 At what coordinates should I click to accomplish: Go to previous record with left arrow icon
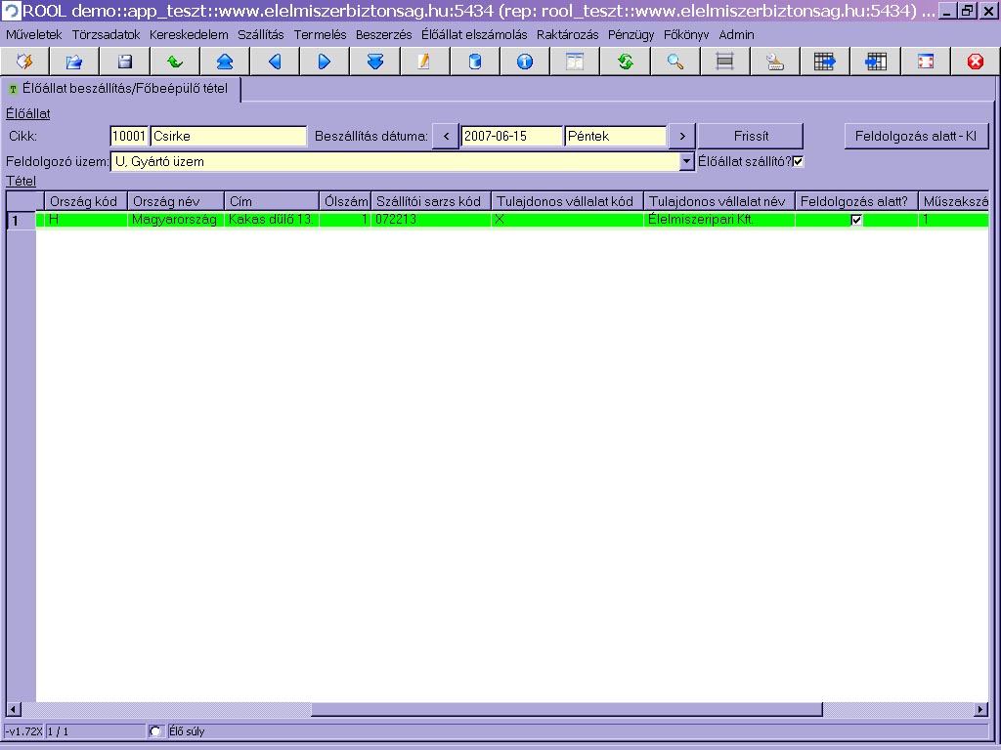coord(275,62)
